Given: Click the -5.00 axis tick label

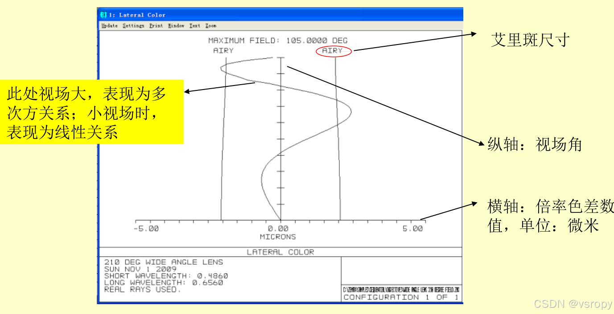Looking at the screenshot, I should tap(146, 228).
